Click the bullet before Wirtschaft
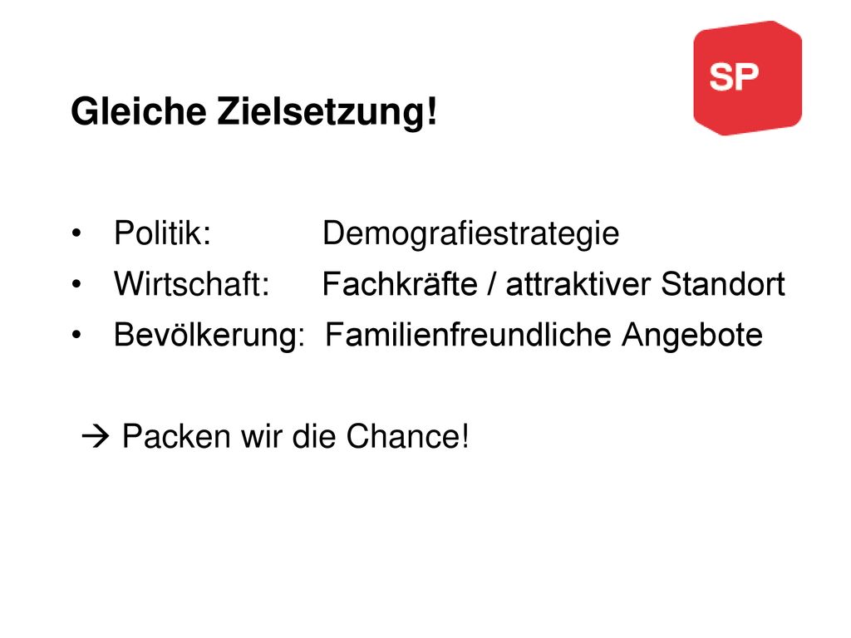The height and width of the screenshot is (638, 851). tap(76, 284)
